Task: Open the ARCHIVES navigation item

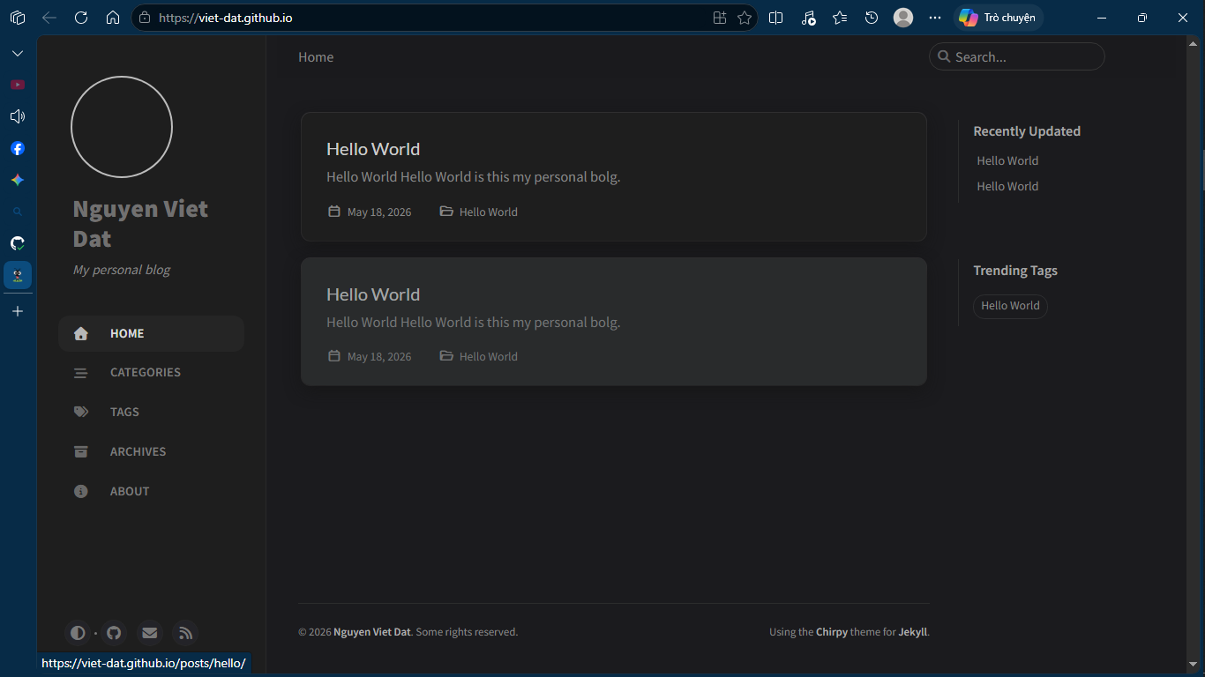Action: 151,451
